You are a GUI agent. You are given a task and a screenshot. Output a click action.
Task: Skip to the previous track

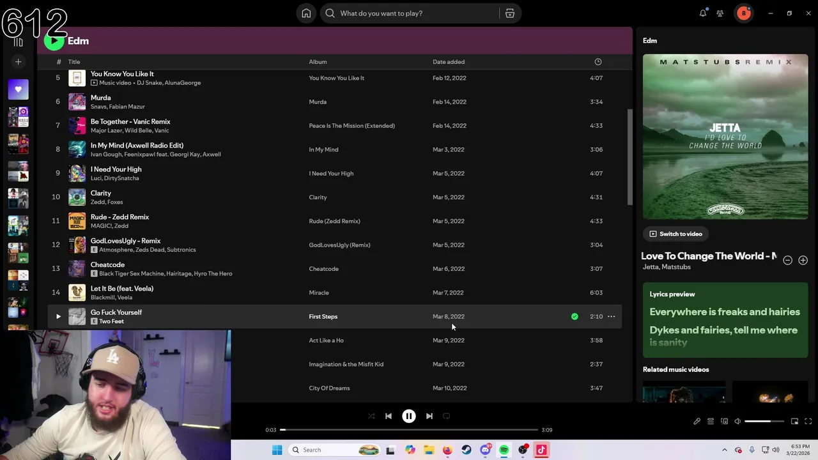(x=389, y=416)
